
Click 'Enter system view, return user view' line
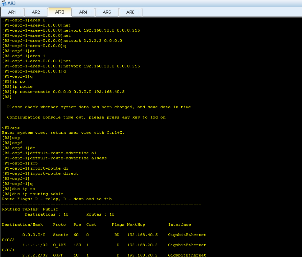point(63,133)
